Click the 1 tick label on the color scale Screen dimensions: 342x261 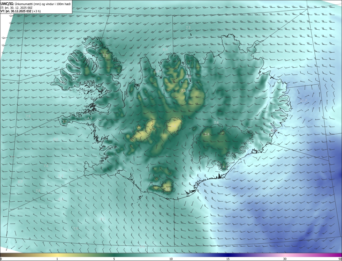(x=57, y=259)
